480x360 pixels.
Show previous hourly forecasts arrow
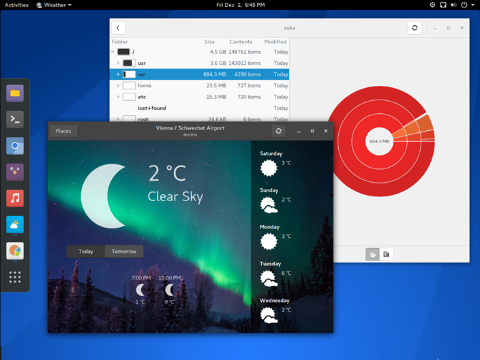click(72, 290)
